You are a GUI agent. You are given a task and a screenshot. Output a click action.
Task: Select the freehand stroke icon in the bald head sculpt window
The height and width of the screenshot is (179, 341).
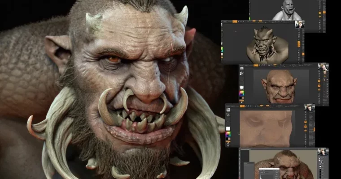click(241, 73)
